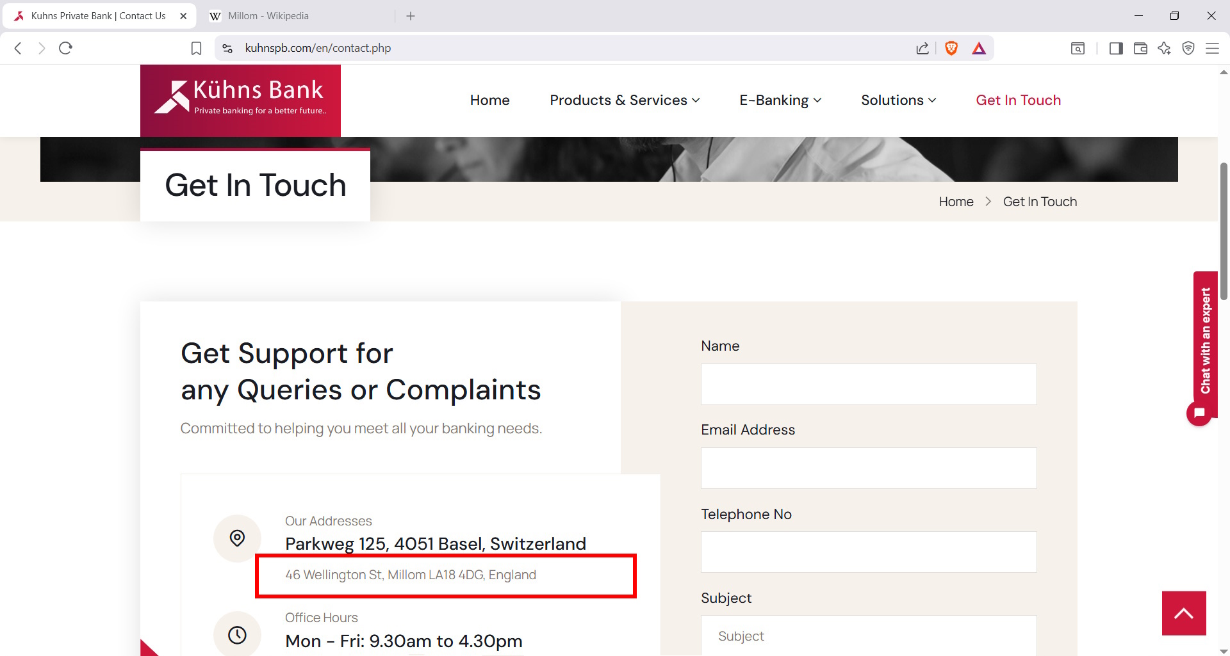Expand the Solutions dropdown menu
This screenshot has width=1230, height=656.
click(x=898, y=100)
